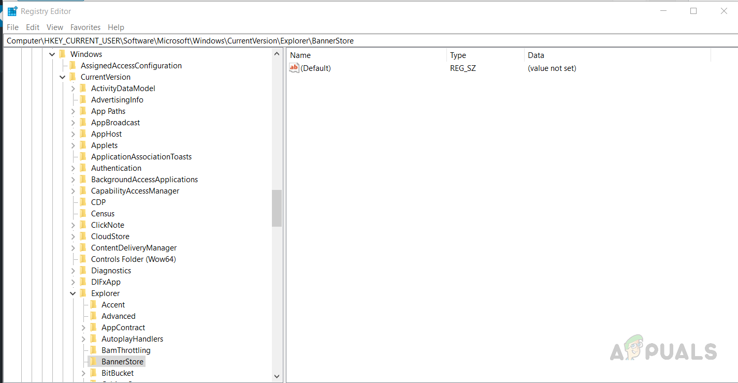Open the Favorites menu
Screen dimensions: 738x383
tap(85, 27)
